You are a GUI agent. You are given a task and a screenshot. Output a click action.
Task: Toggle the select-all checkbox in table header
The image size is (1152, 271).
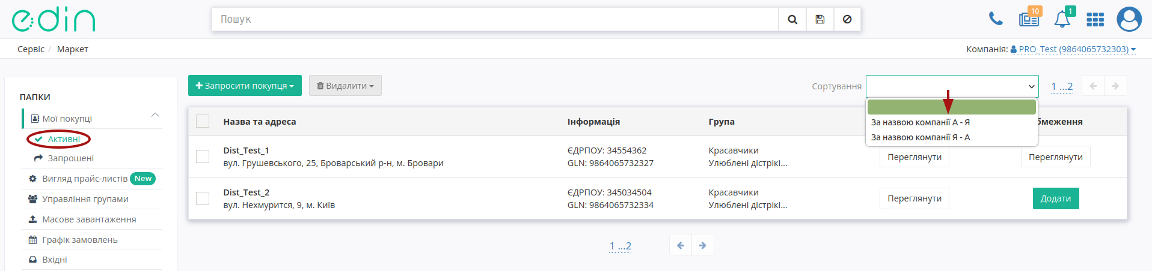point(203,121)
